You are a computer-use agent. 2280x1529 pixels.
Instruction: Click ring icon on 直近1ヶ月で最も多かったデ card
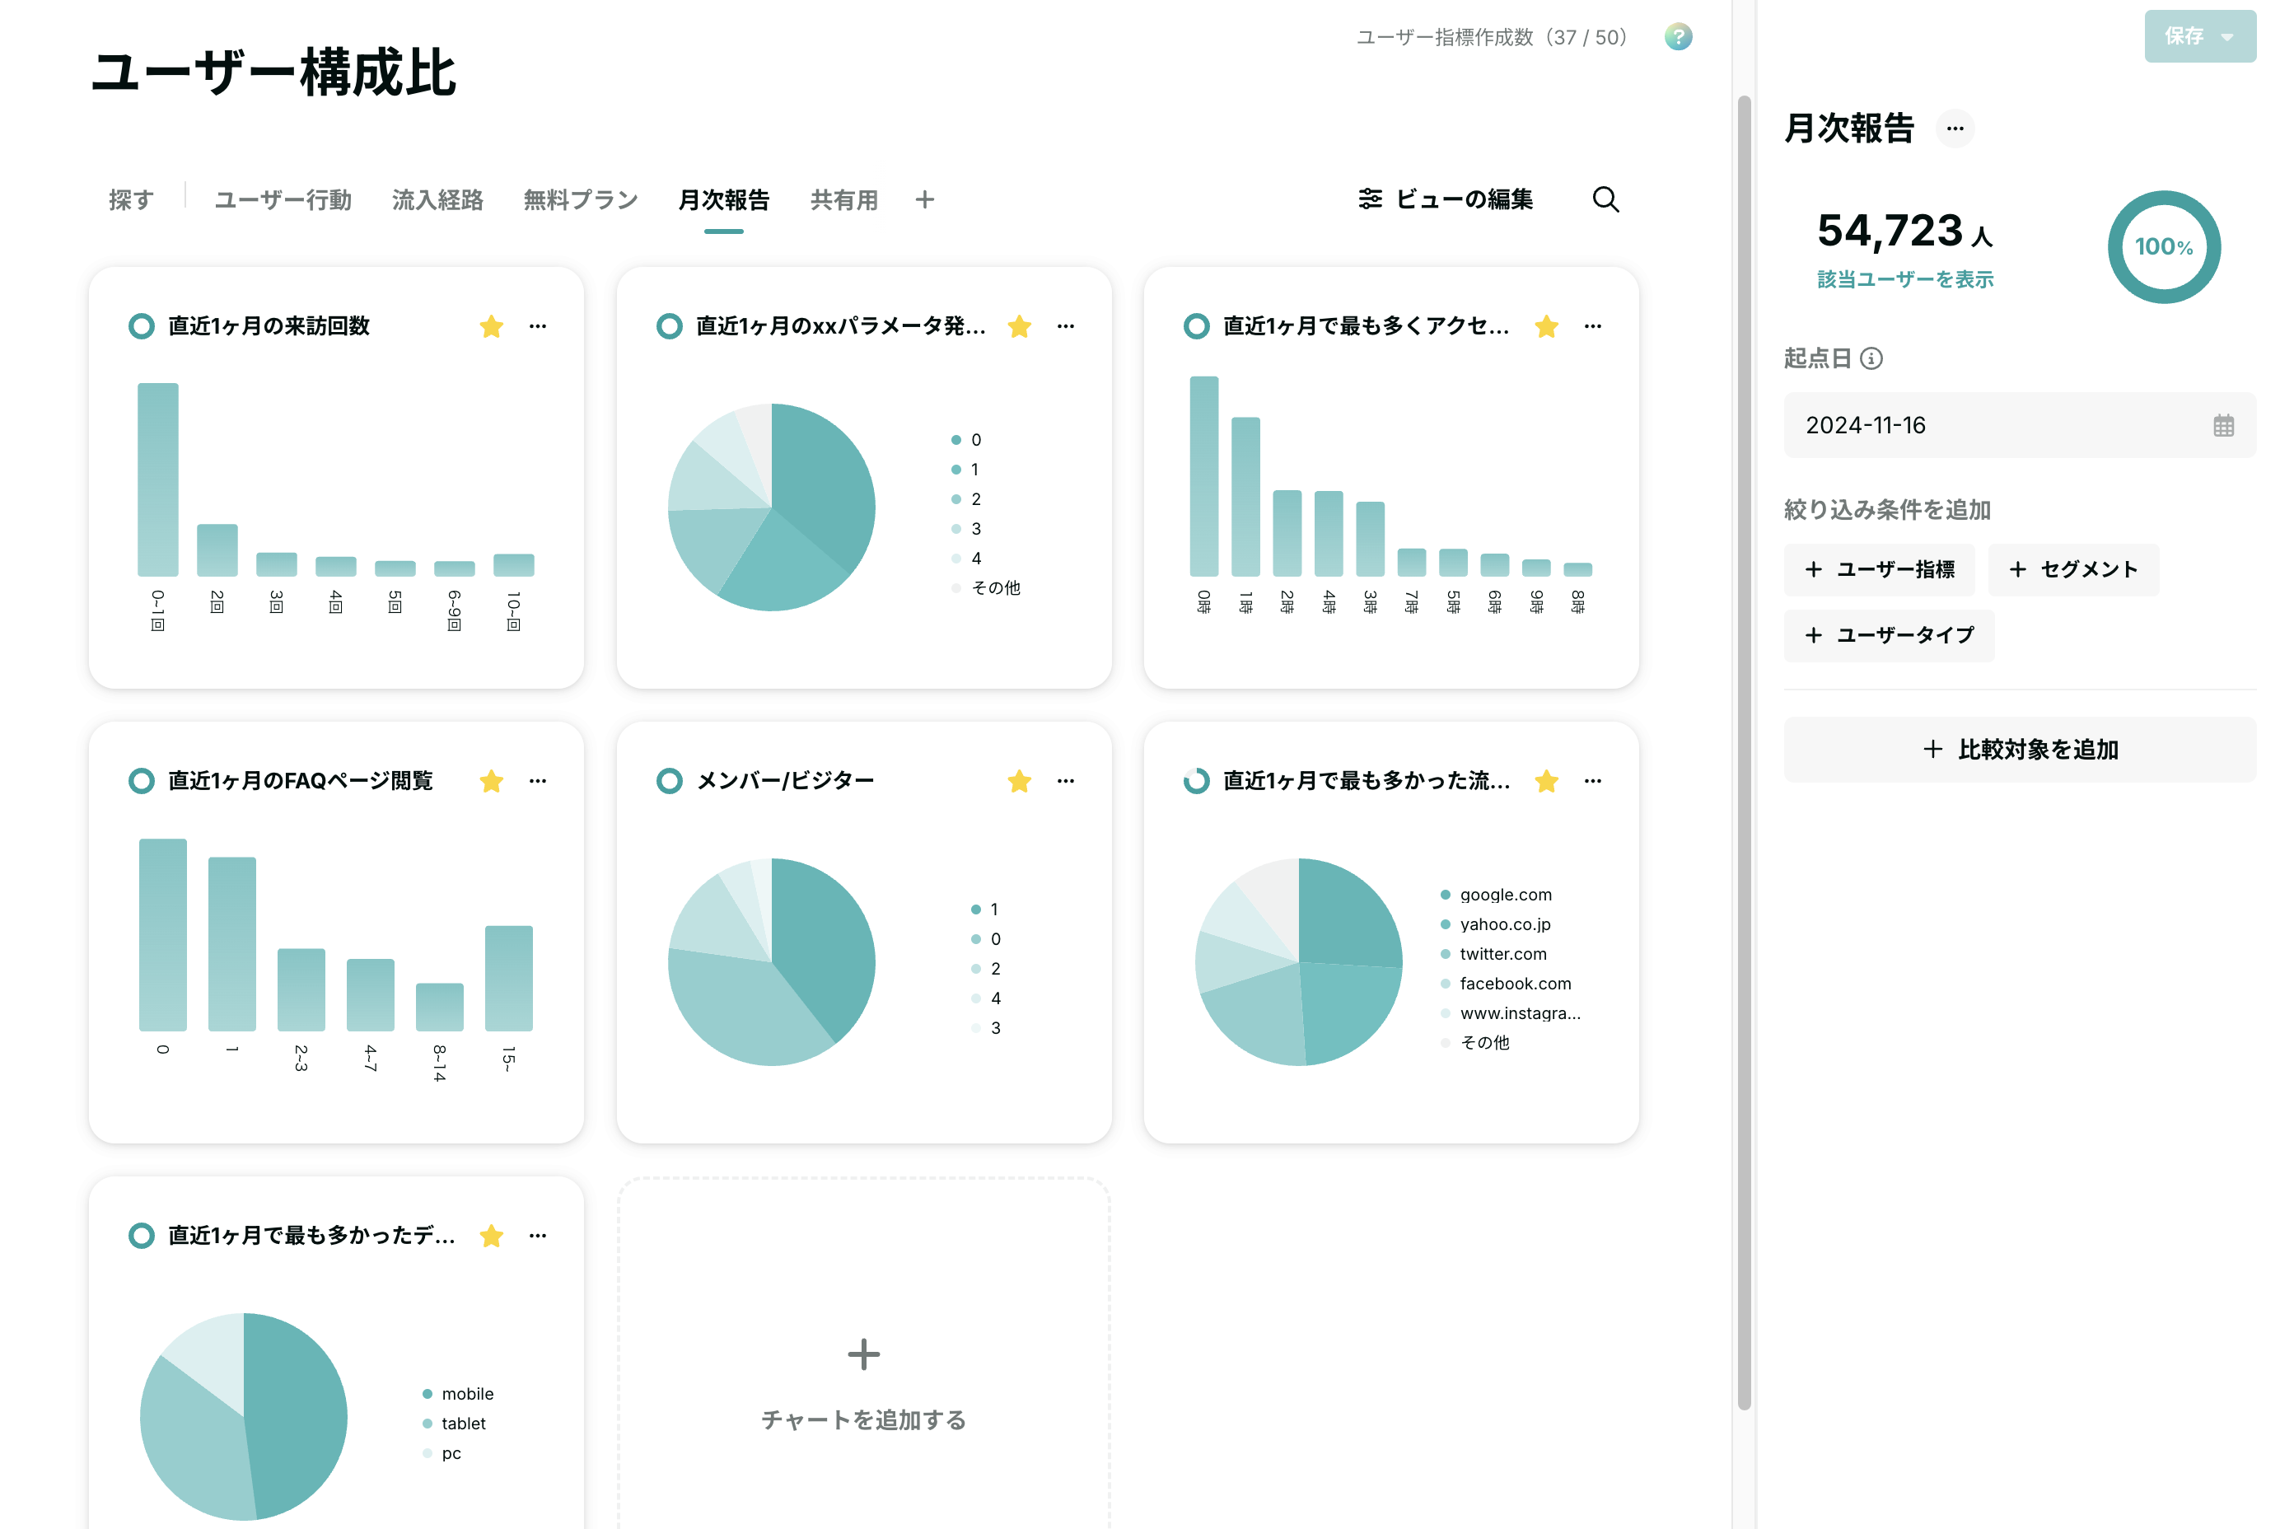(142, 1236)
